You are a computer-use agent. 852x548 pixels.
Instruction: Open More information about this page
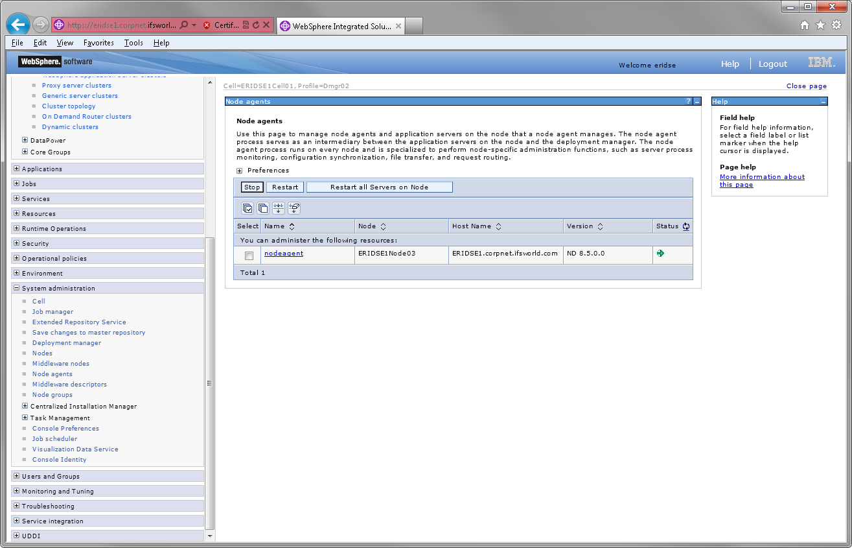(x=762, y=181)
